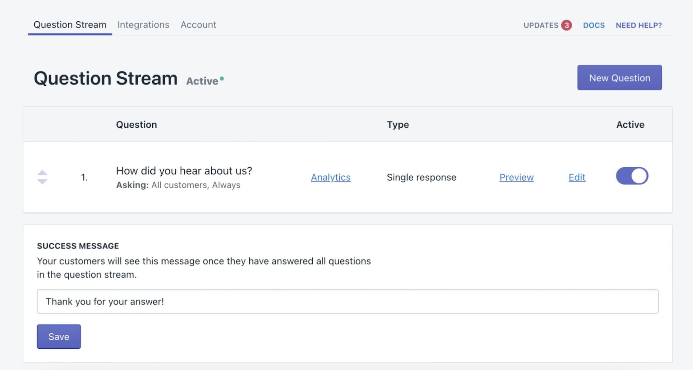The image size is (693, 370).
Task: Click the success message text field
Action: click(347, 301)
